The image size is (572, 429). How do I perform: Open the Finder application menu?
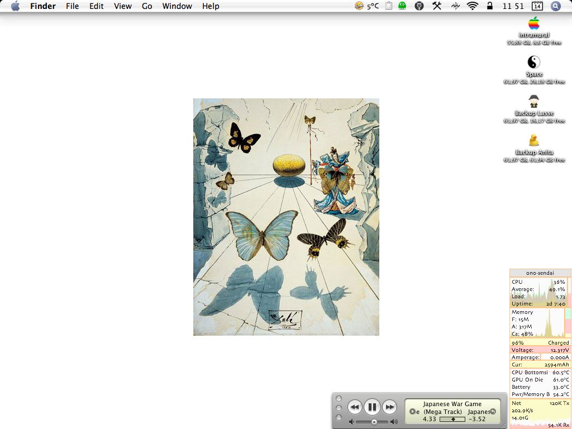42,6
